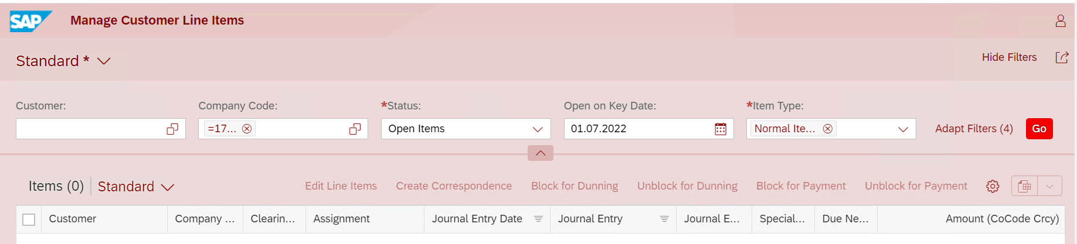Expand the Item Type dropdown arrow

click(903, 129)
